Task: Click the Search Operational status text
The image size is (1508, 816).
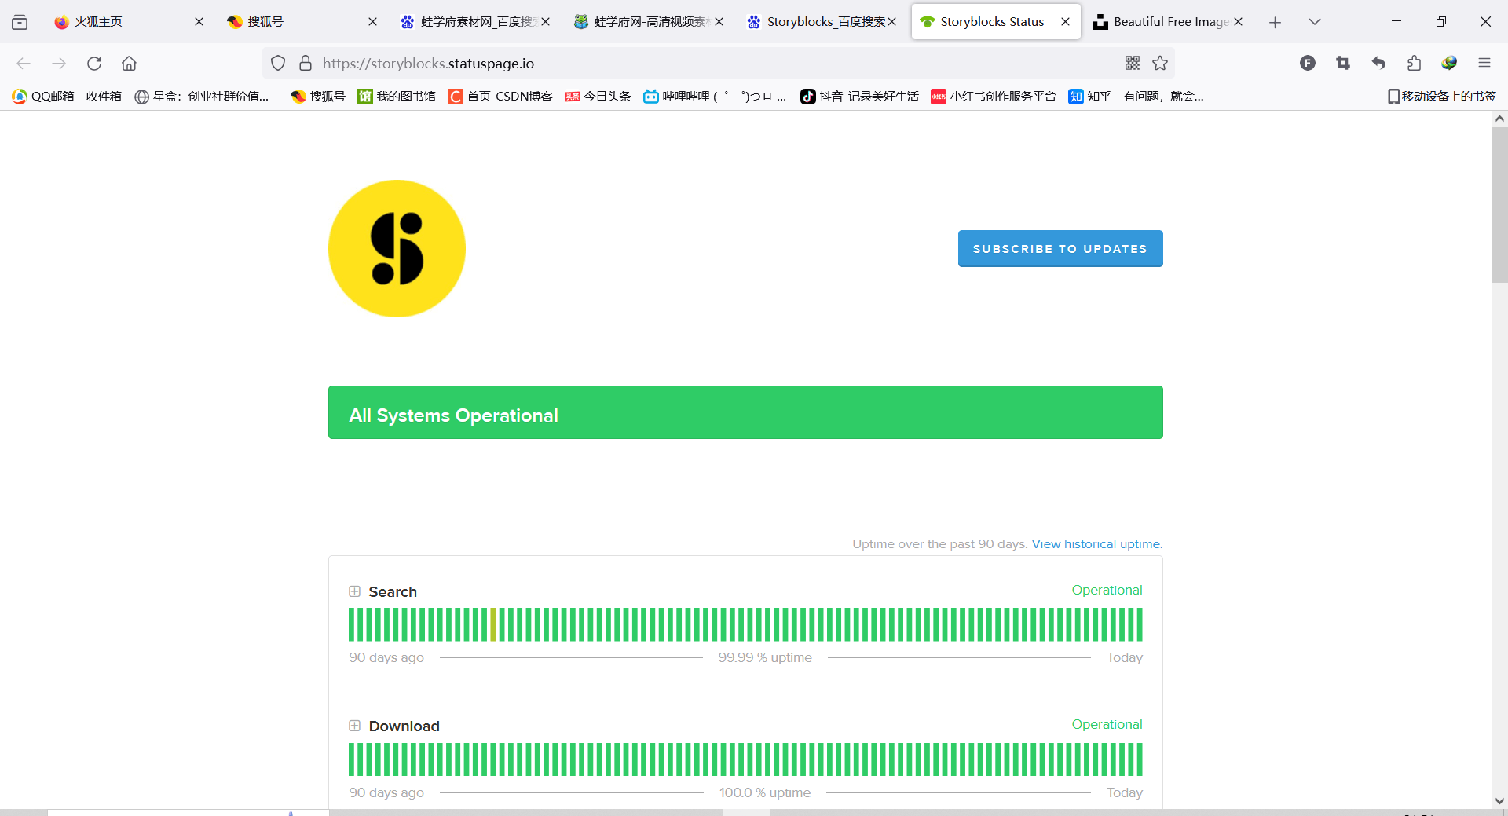Action: (x=1107, y=590)
